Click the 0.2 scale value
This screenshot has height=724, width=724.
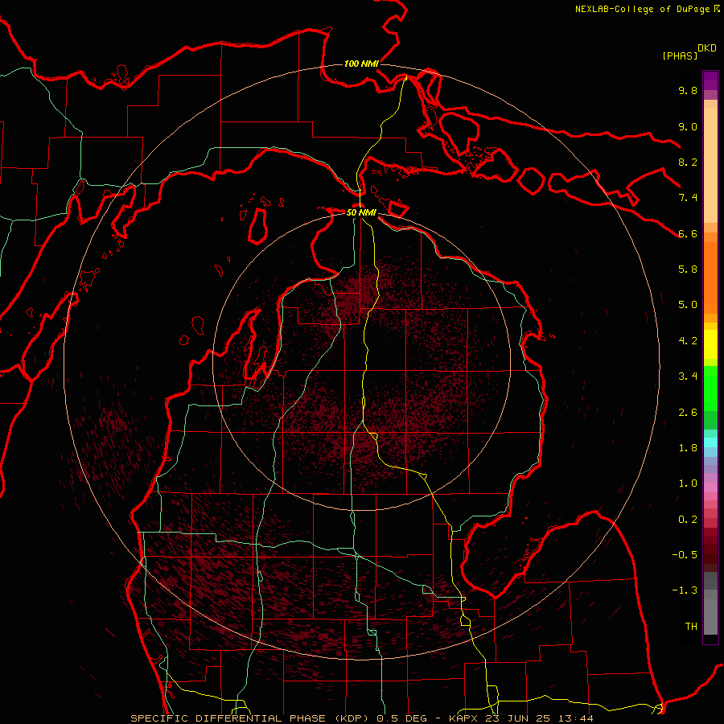(x=688, y=520)
